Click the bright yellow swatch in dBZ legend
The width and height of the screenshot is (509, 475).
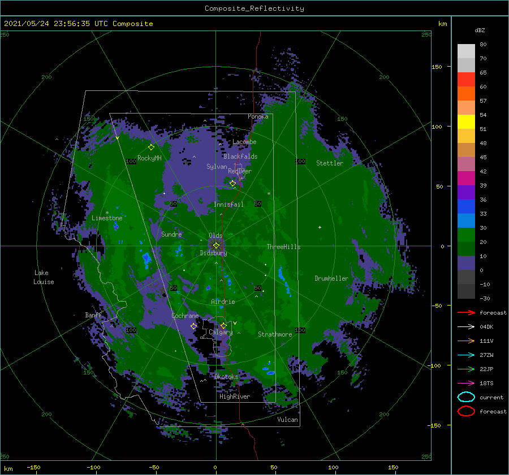[x=466, y=121]
